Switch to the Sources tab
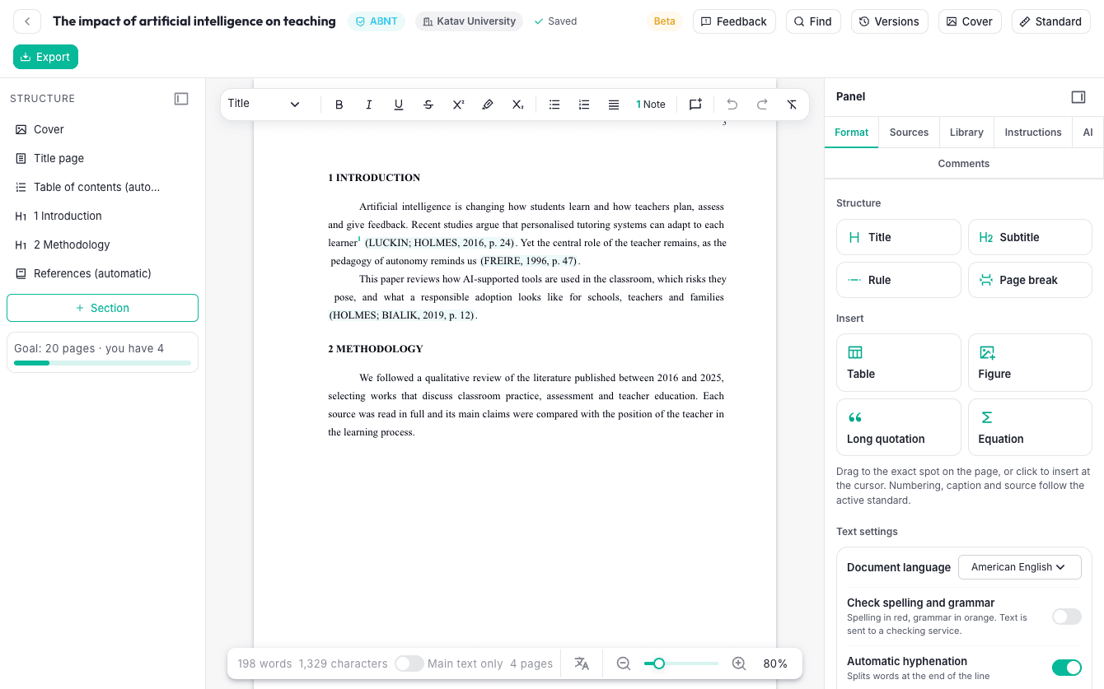1104x689 pixels. point(909,133)
